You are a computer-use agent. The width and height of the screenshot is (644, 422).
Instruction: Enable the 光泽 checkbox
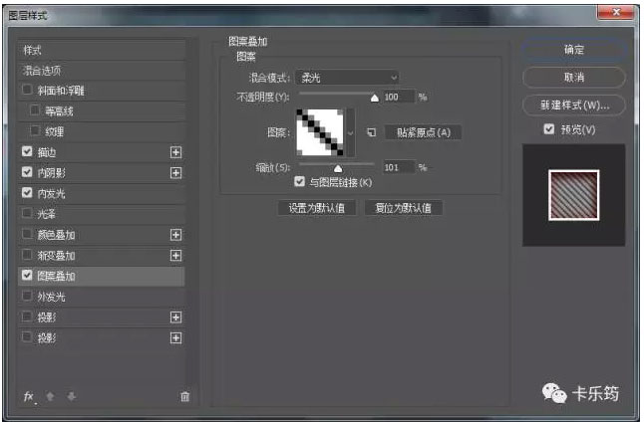(27, 213)
